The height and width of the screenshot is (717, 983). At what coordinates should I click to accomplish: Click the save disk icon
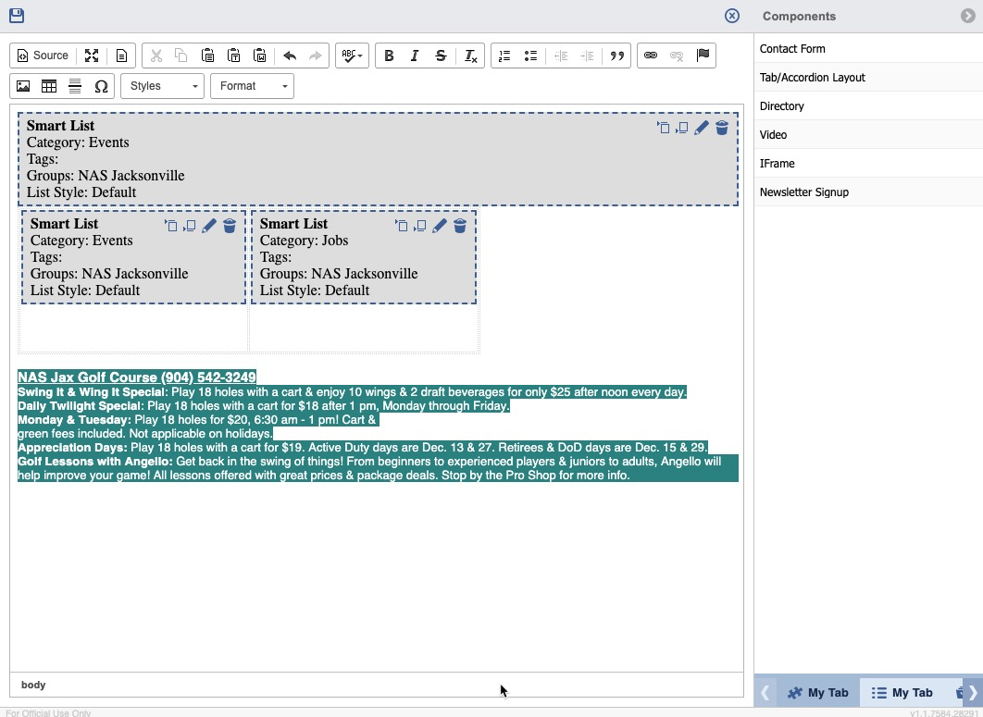pos(17,16)
